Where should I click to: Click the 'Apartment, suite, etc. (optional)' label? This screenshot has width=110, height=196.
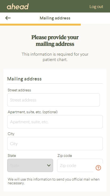pyautogui.click(x=33, y=112)
